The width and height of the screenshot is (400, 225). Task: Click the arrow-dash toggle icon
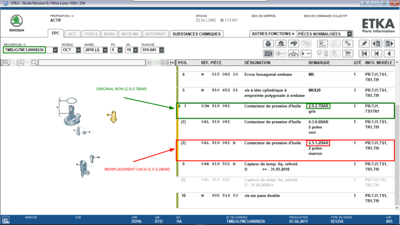pyautogui.click(x=306, y=53)
